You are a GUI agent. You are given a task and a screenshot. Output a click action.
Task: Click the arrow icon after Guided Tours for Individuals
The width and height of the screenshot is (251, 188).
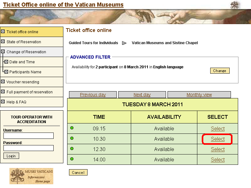(124, 43)
